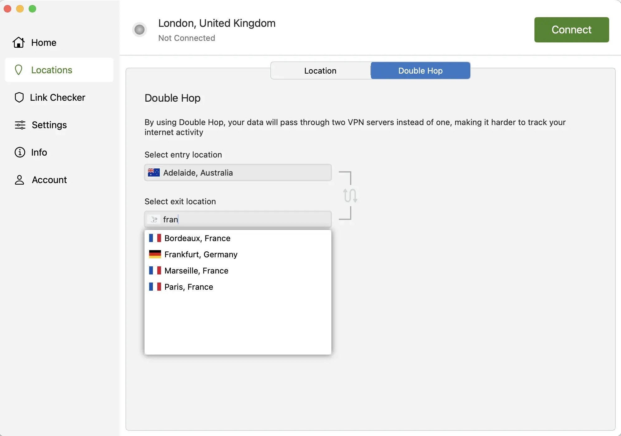
Task: Choose Bordeaux, France from the list
Action: pos(238,238)
